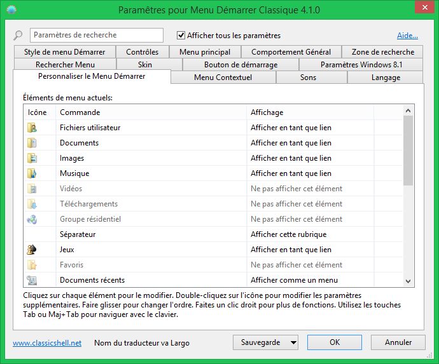Image resolution: width=439 pixels, height=364 pixels.
Task: Switch to the Skin tab
Action: pyautogui.click(x=145, y=65)
